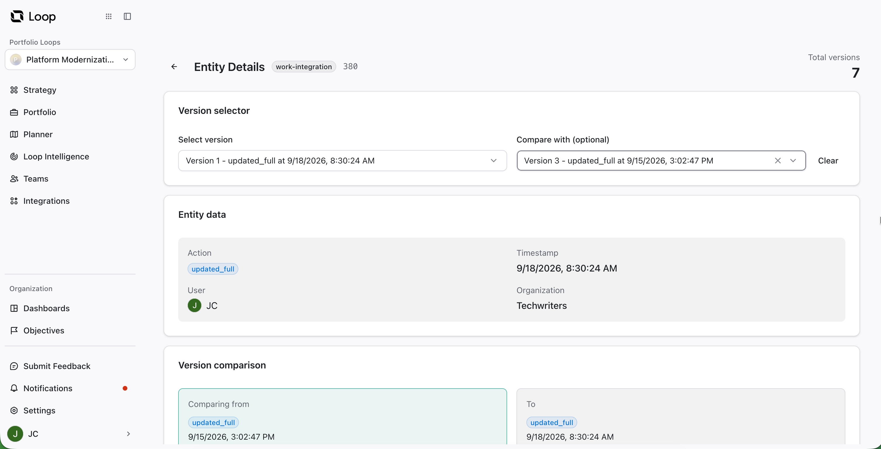Open Dashboards link

pos(70,308)
